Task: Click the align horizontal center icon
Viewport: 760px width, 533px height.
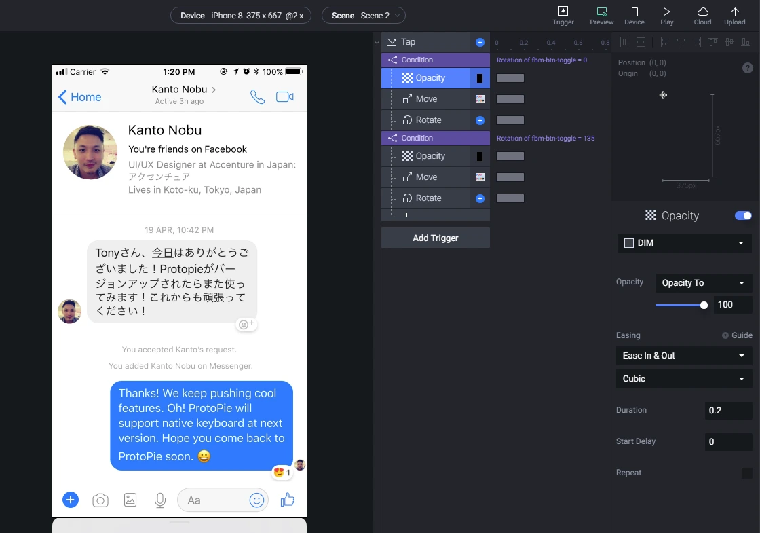Action: pyautogui.click(x=681, y=42)
